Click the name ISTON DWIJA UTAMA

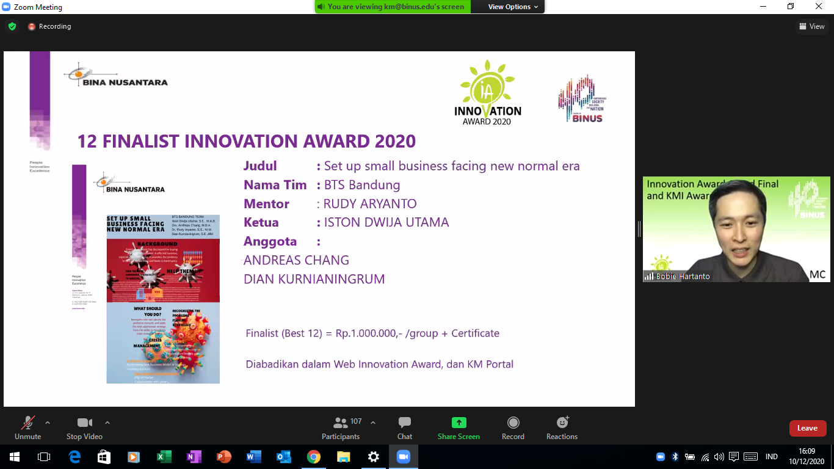pyautogui.click(x=386, y=223)
